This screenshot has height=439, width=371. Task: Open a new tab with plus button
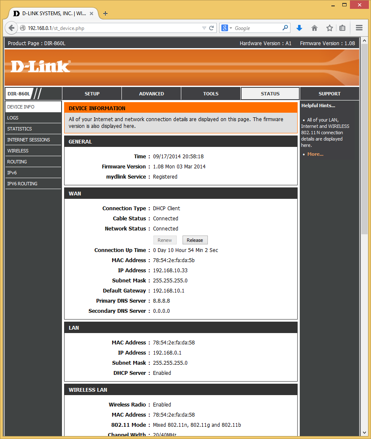click(105, 14)
